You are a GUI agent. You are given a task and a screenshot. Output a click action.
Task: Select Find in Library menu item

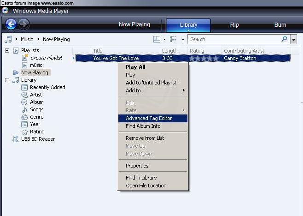[153, 178]
